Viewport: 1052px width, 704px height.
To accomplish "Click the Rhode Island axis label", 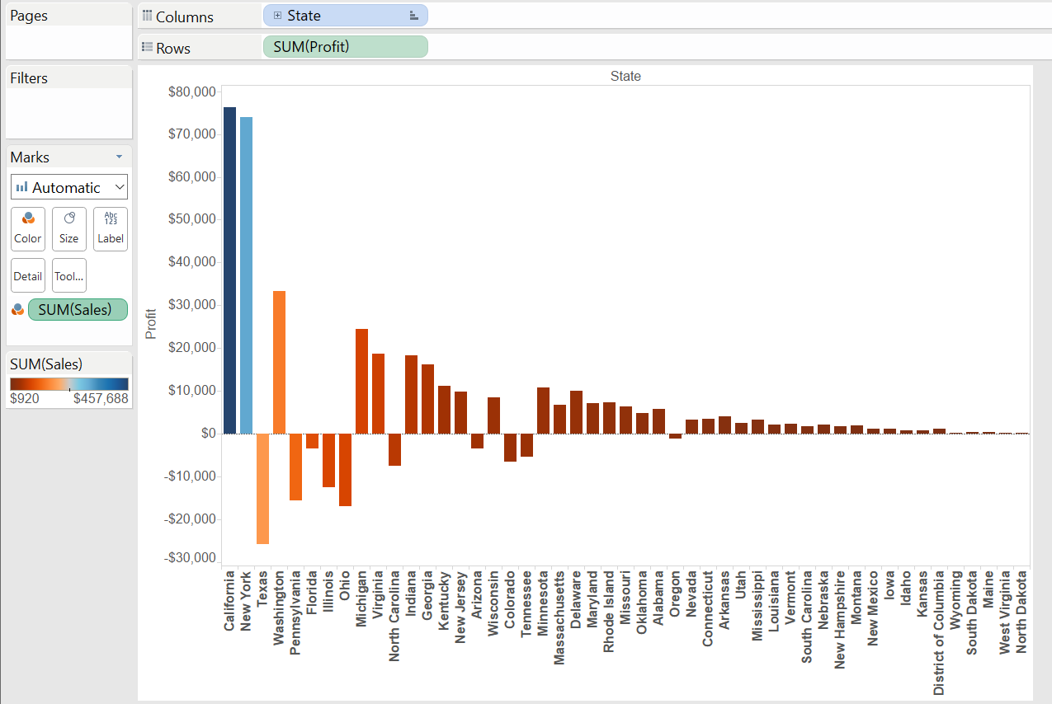I will click(x=609, y=612).
